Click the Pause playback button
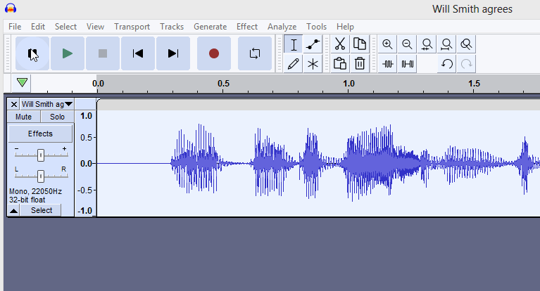This screenshot has width=540, height=291. point(32,53)
